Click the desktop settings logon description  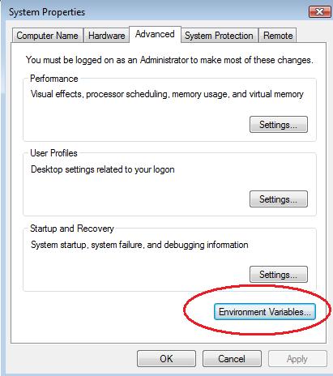click(103, 169)
